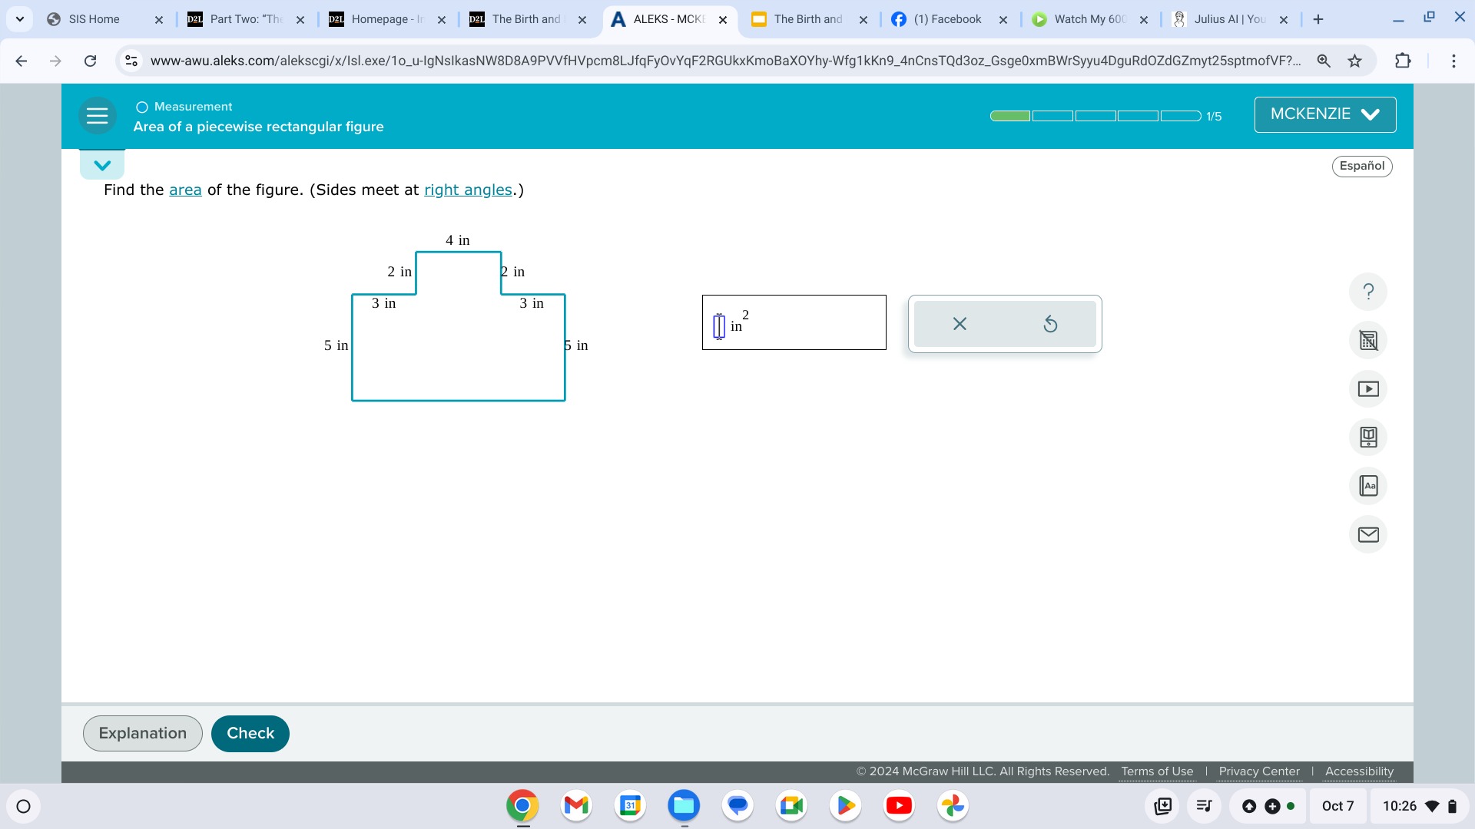
Task: Open the help question mark icon
Action: [1368, 292]
